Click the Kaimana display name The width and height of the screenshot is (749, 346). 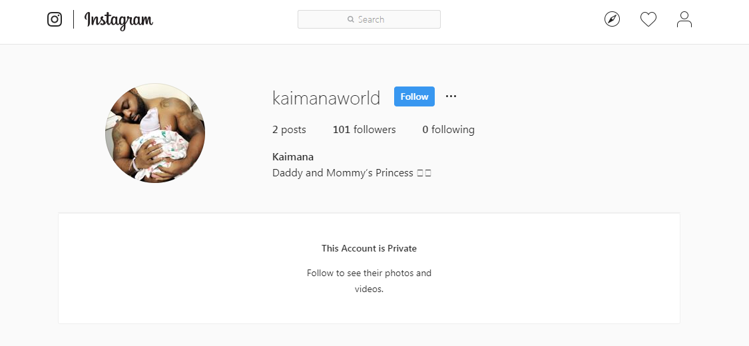pos(293,156)
